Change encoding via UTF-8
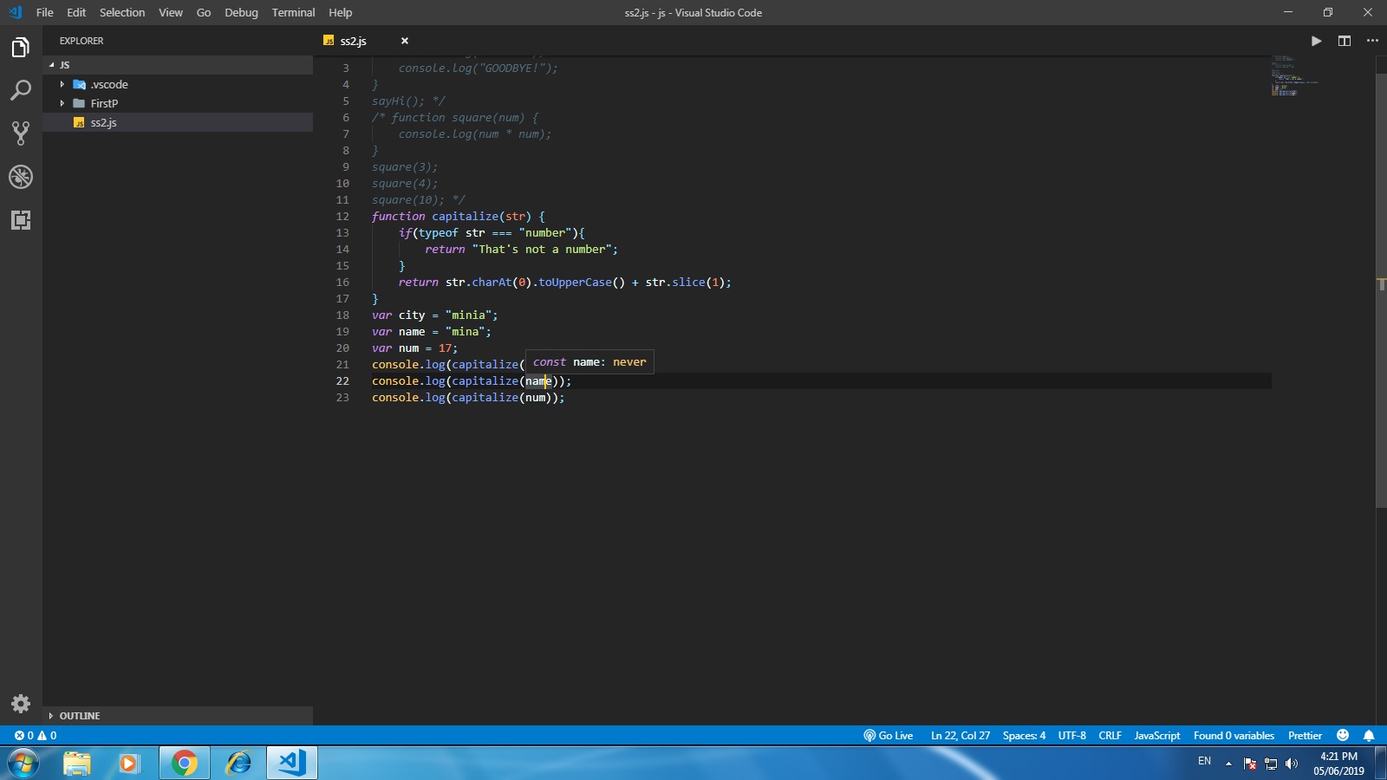The height and width of the screenshot is (780, 1387). (x=1071, y=736)
